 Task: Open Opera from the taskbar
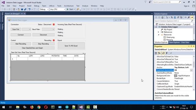coord(46,107)
